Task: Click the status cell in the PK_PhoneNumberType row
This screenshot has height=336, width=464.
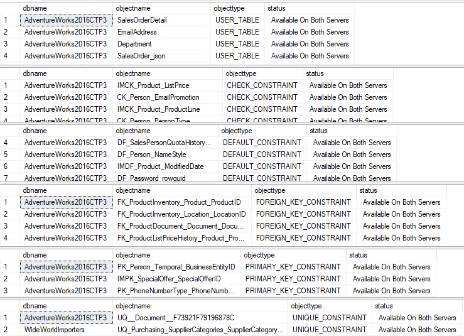Action: (392, 290)
